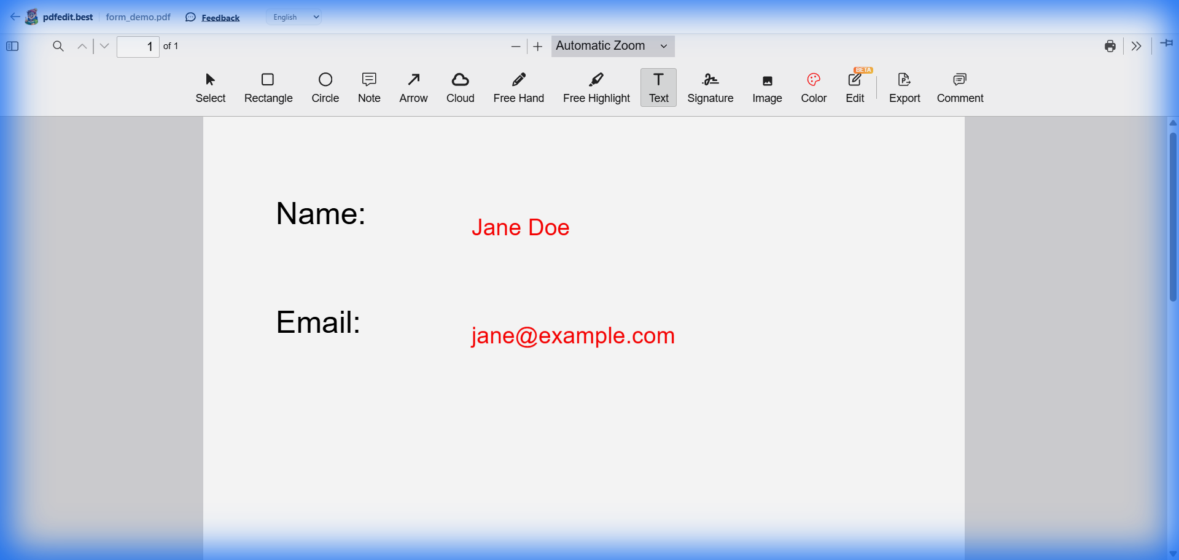Viewport: 1179px width, 560px height.
Task: Open the Signature tool
Action: coord(710,87)
